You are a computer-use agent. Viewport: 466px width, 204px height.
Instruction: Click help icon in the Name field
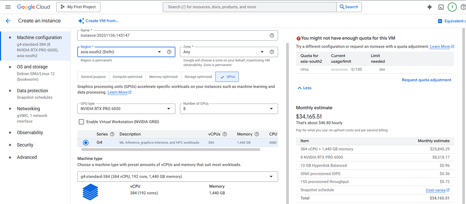point(272,35)
